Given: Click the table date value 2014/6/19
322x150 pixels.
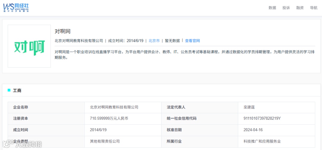Looking at the screenshot, I should 98,130.
